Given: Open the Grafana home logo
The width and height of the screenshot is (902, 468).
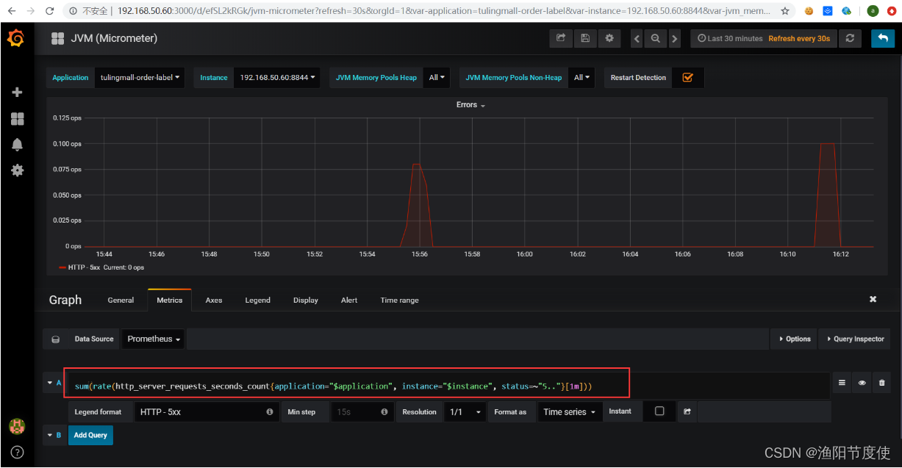Looking at the screenshot, I should [16, 38].
